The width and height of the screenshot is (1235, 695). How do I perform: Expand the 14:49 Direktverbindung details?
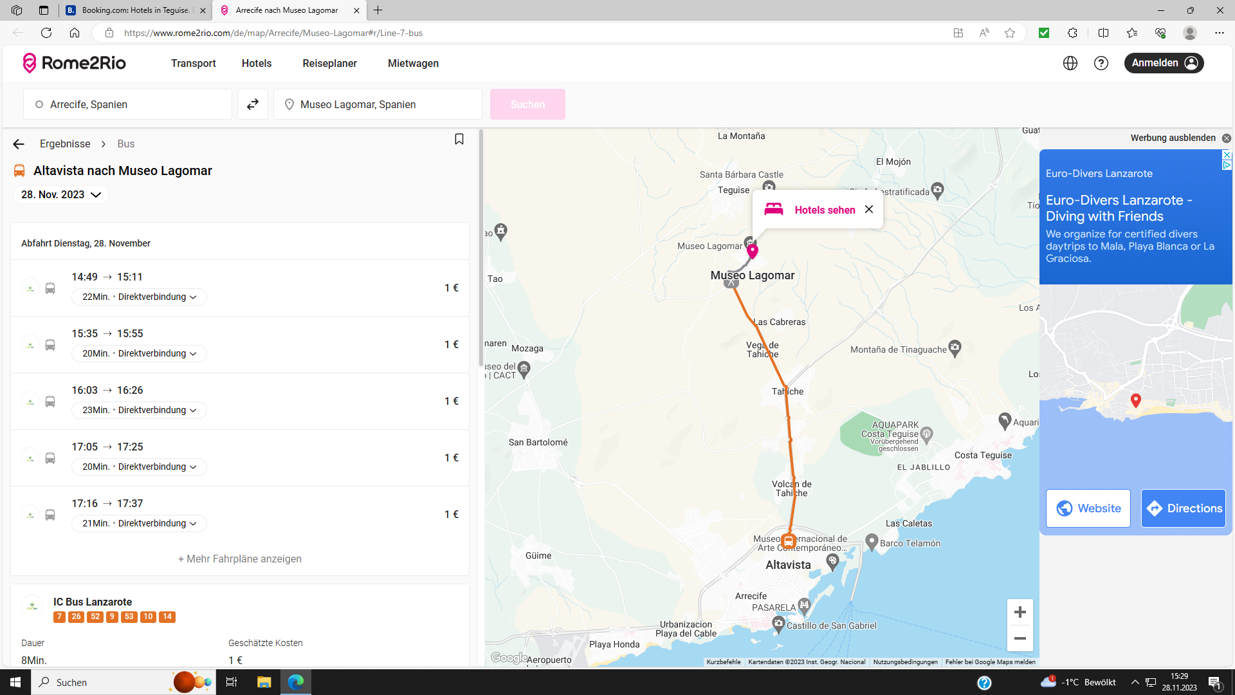click(x=140, y=297)
